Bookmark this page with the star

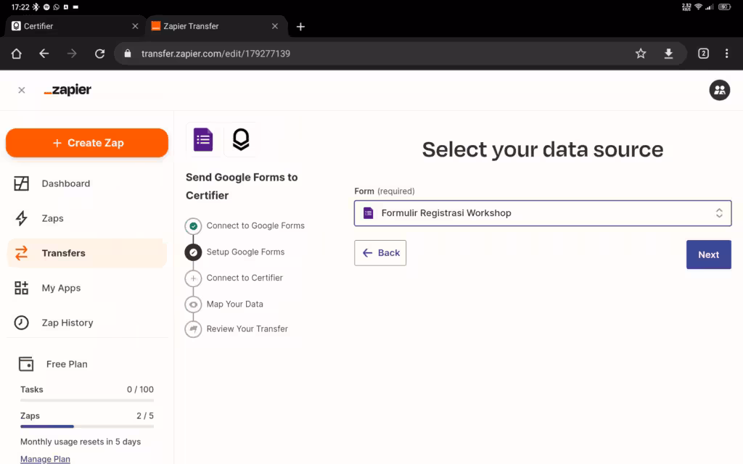pyautogui.click(x=641, y=54)
